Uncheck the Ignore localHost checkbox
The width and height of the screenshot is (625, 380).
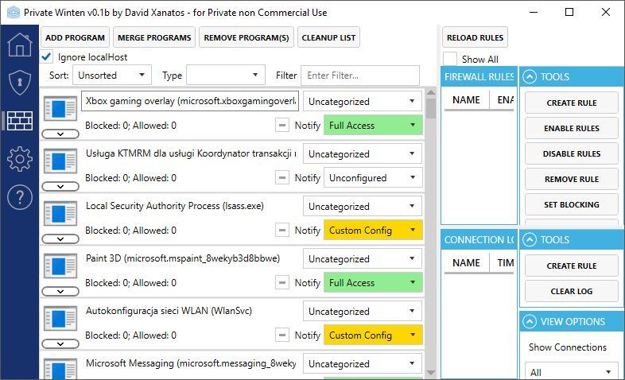(46, 57)
